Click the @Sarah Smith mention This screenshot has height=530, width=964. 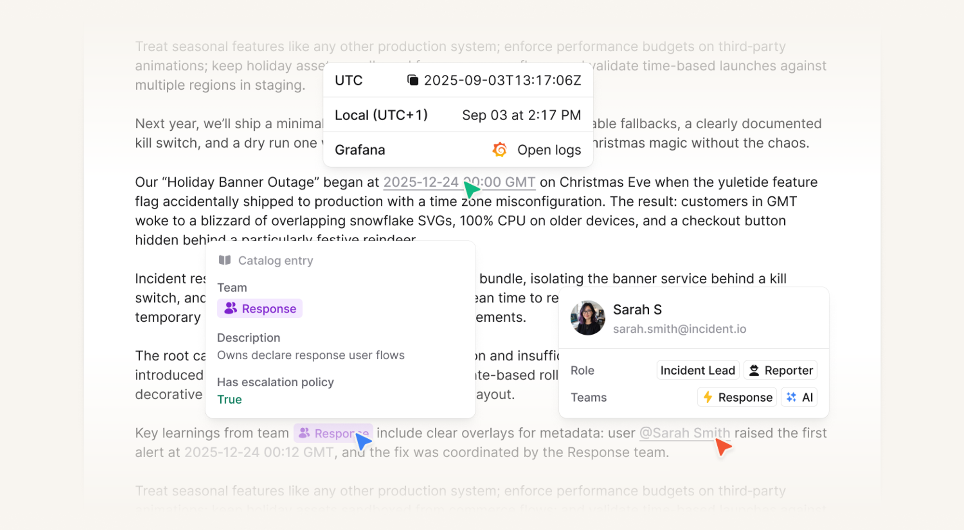[x=684, y=433]
